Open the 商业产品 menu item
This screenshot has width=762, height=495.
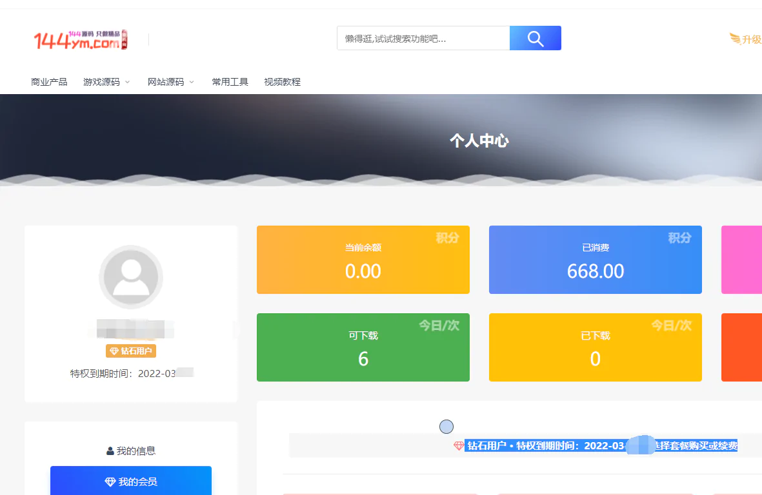click(x=49, y=82)
